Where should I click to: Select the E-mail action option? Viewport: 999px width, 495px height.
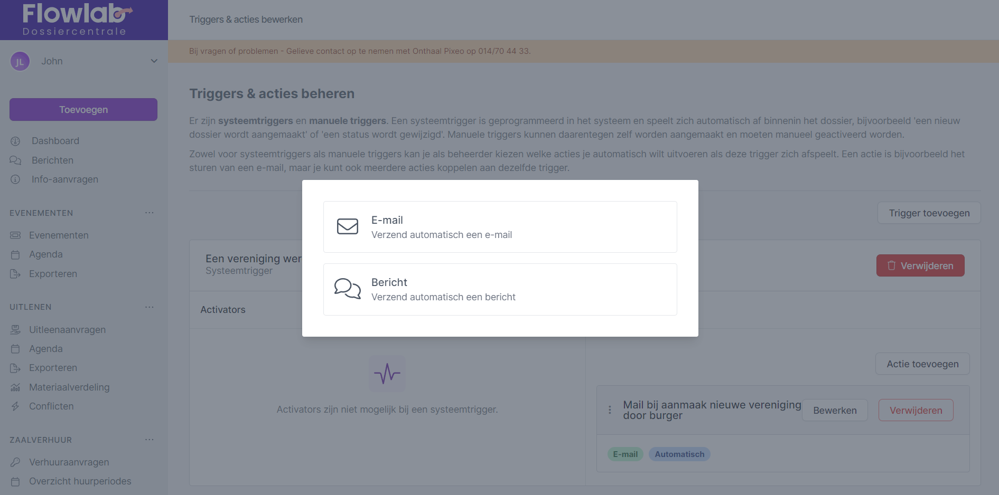tap(500, 227)
